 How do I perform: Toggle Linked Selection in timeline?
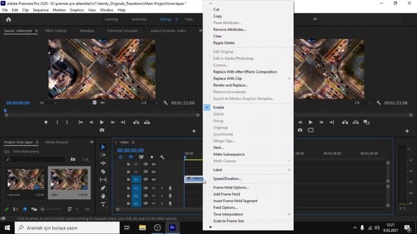(x=141, y=157)
